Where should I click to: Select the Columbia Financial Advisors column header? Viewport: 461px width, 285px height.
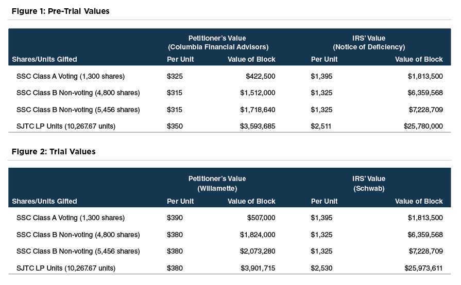click(x=218, y=47)
